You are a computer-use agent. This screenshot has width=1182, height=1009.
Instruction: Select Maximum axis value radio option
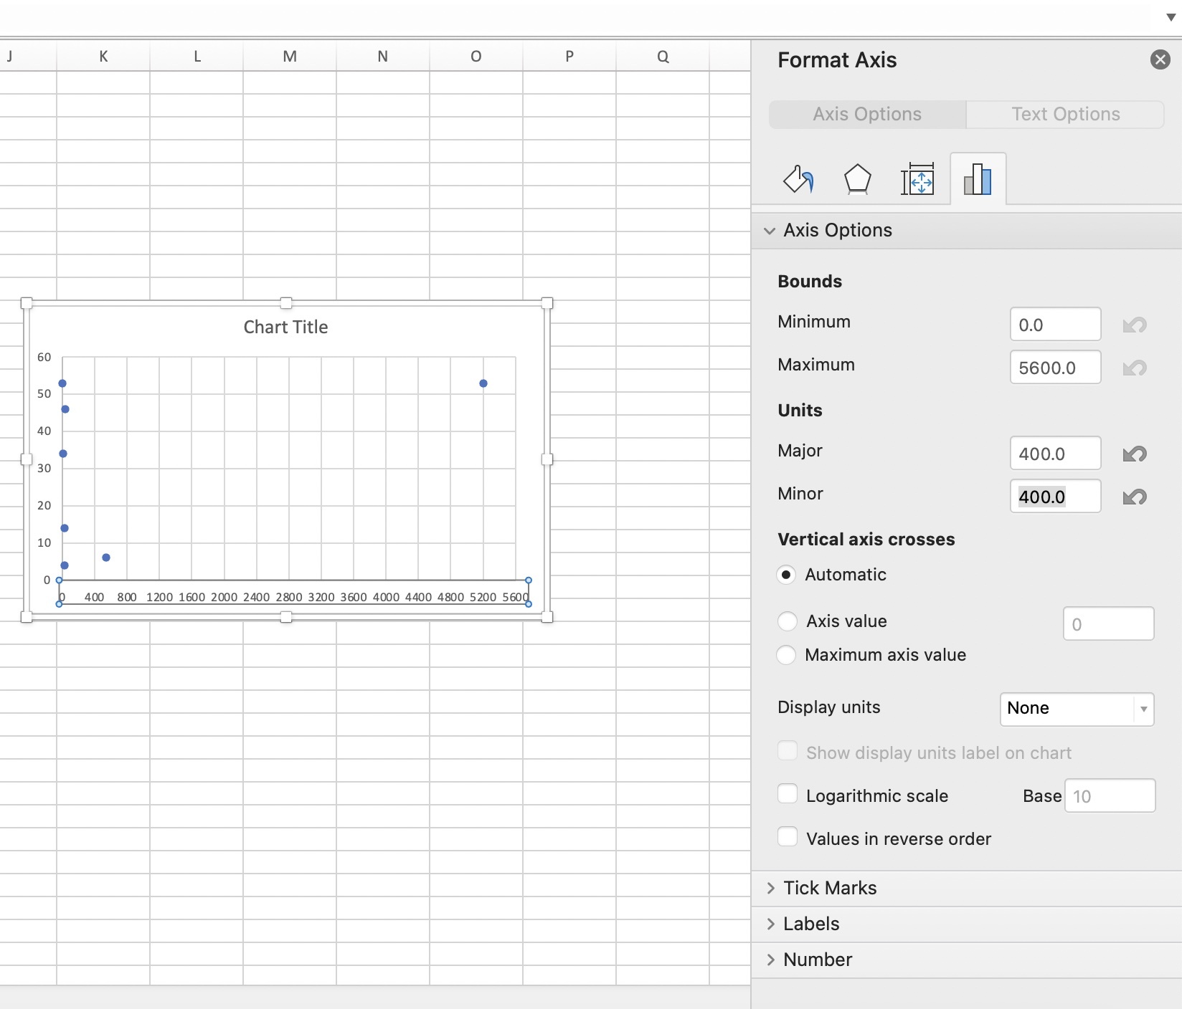point(787,655)
